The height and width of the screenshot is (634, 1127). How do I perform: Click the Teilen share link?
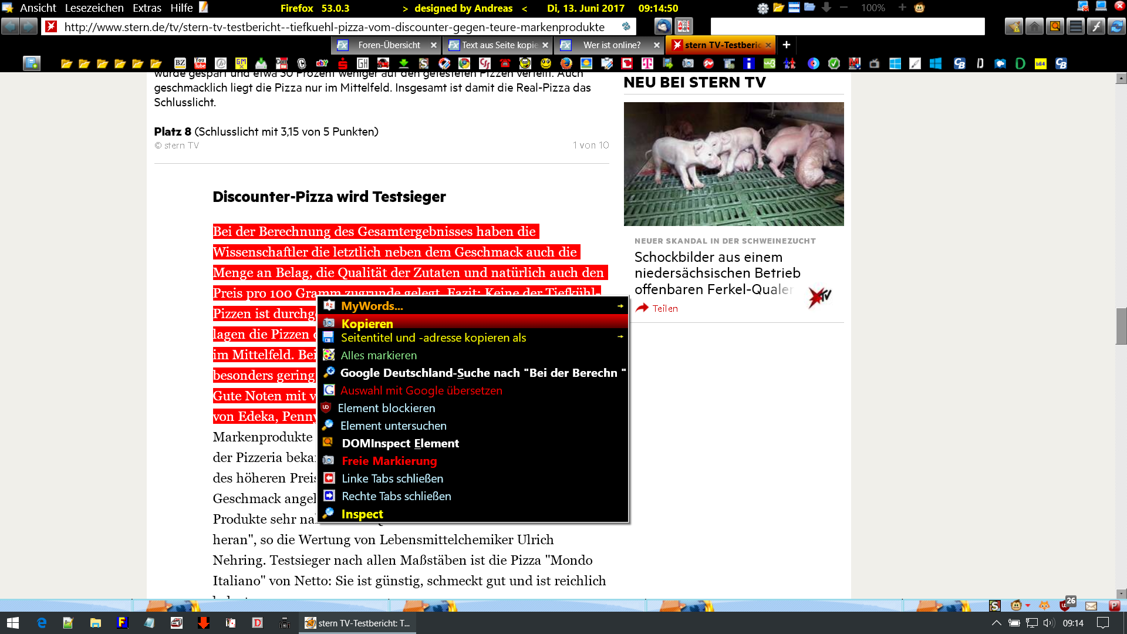point(664,308)
